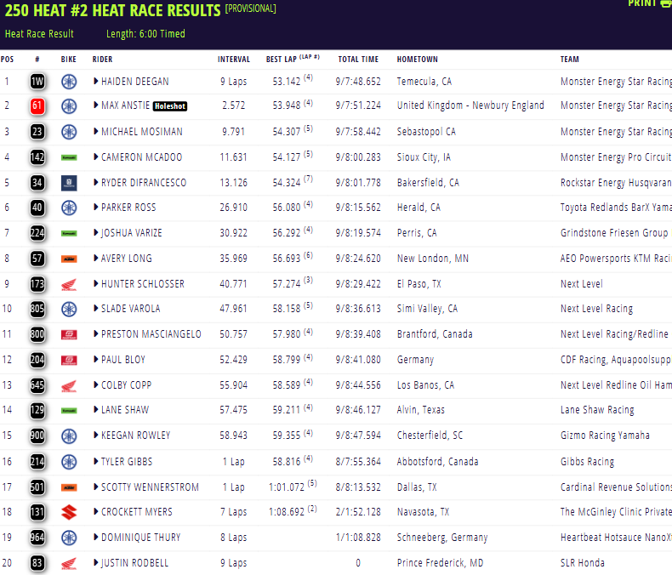
Task: Select hometown Sioux City, IA
Action: tap(424, 157)
